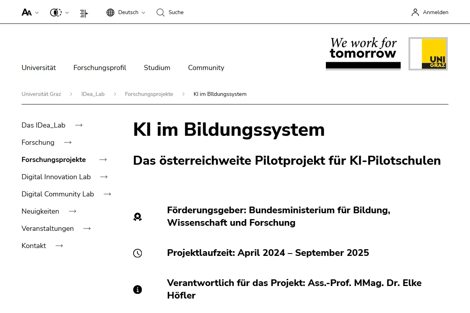Click the Förderungsgeber Bundesministerium text
This screenshot has width=470, height=313.
coord(279,216)
